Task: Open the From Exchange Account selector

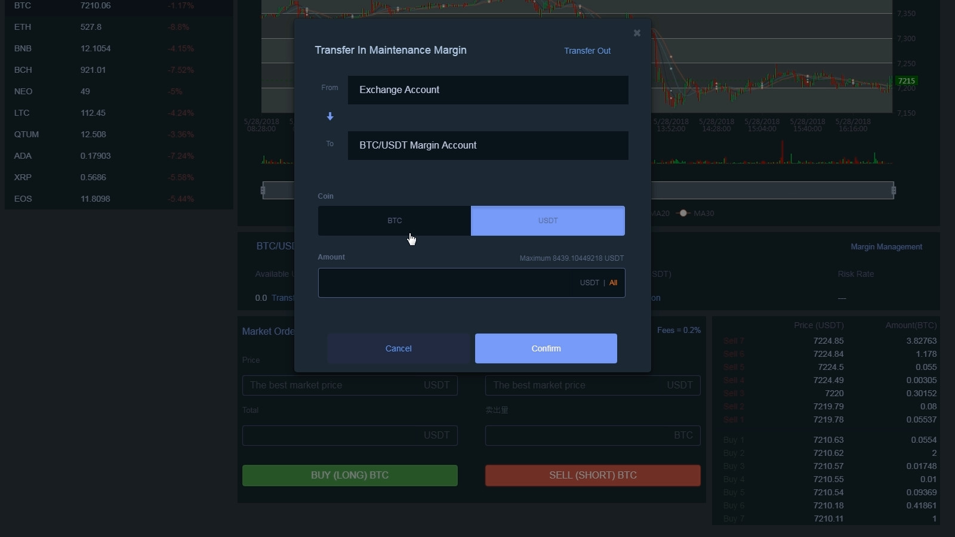Action: click(x=488, y=90)
